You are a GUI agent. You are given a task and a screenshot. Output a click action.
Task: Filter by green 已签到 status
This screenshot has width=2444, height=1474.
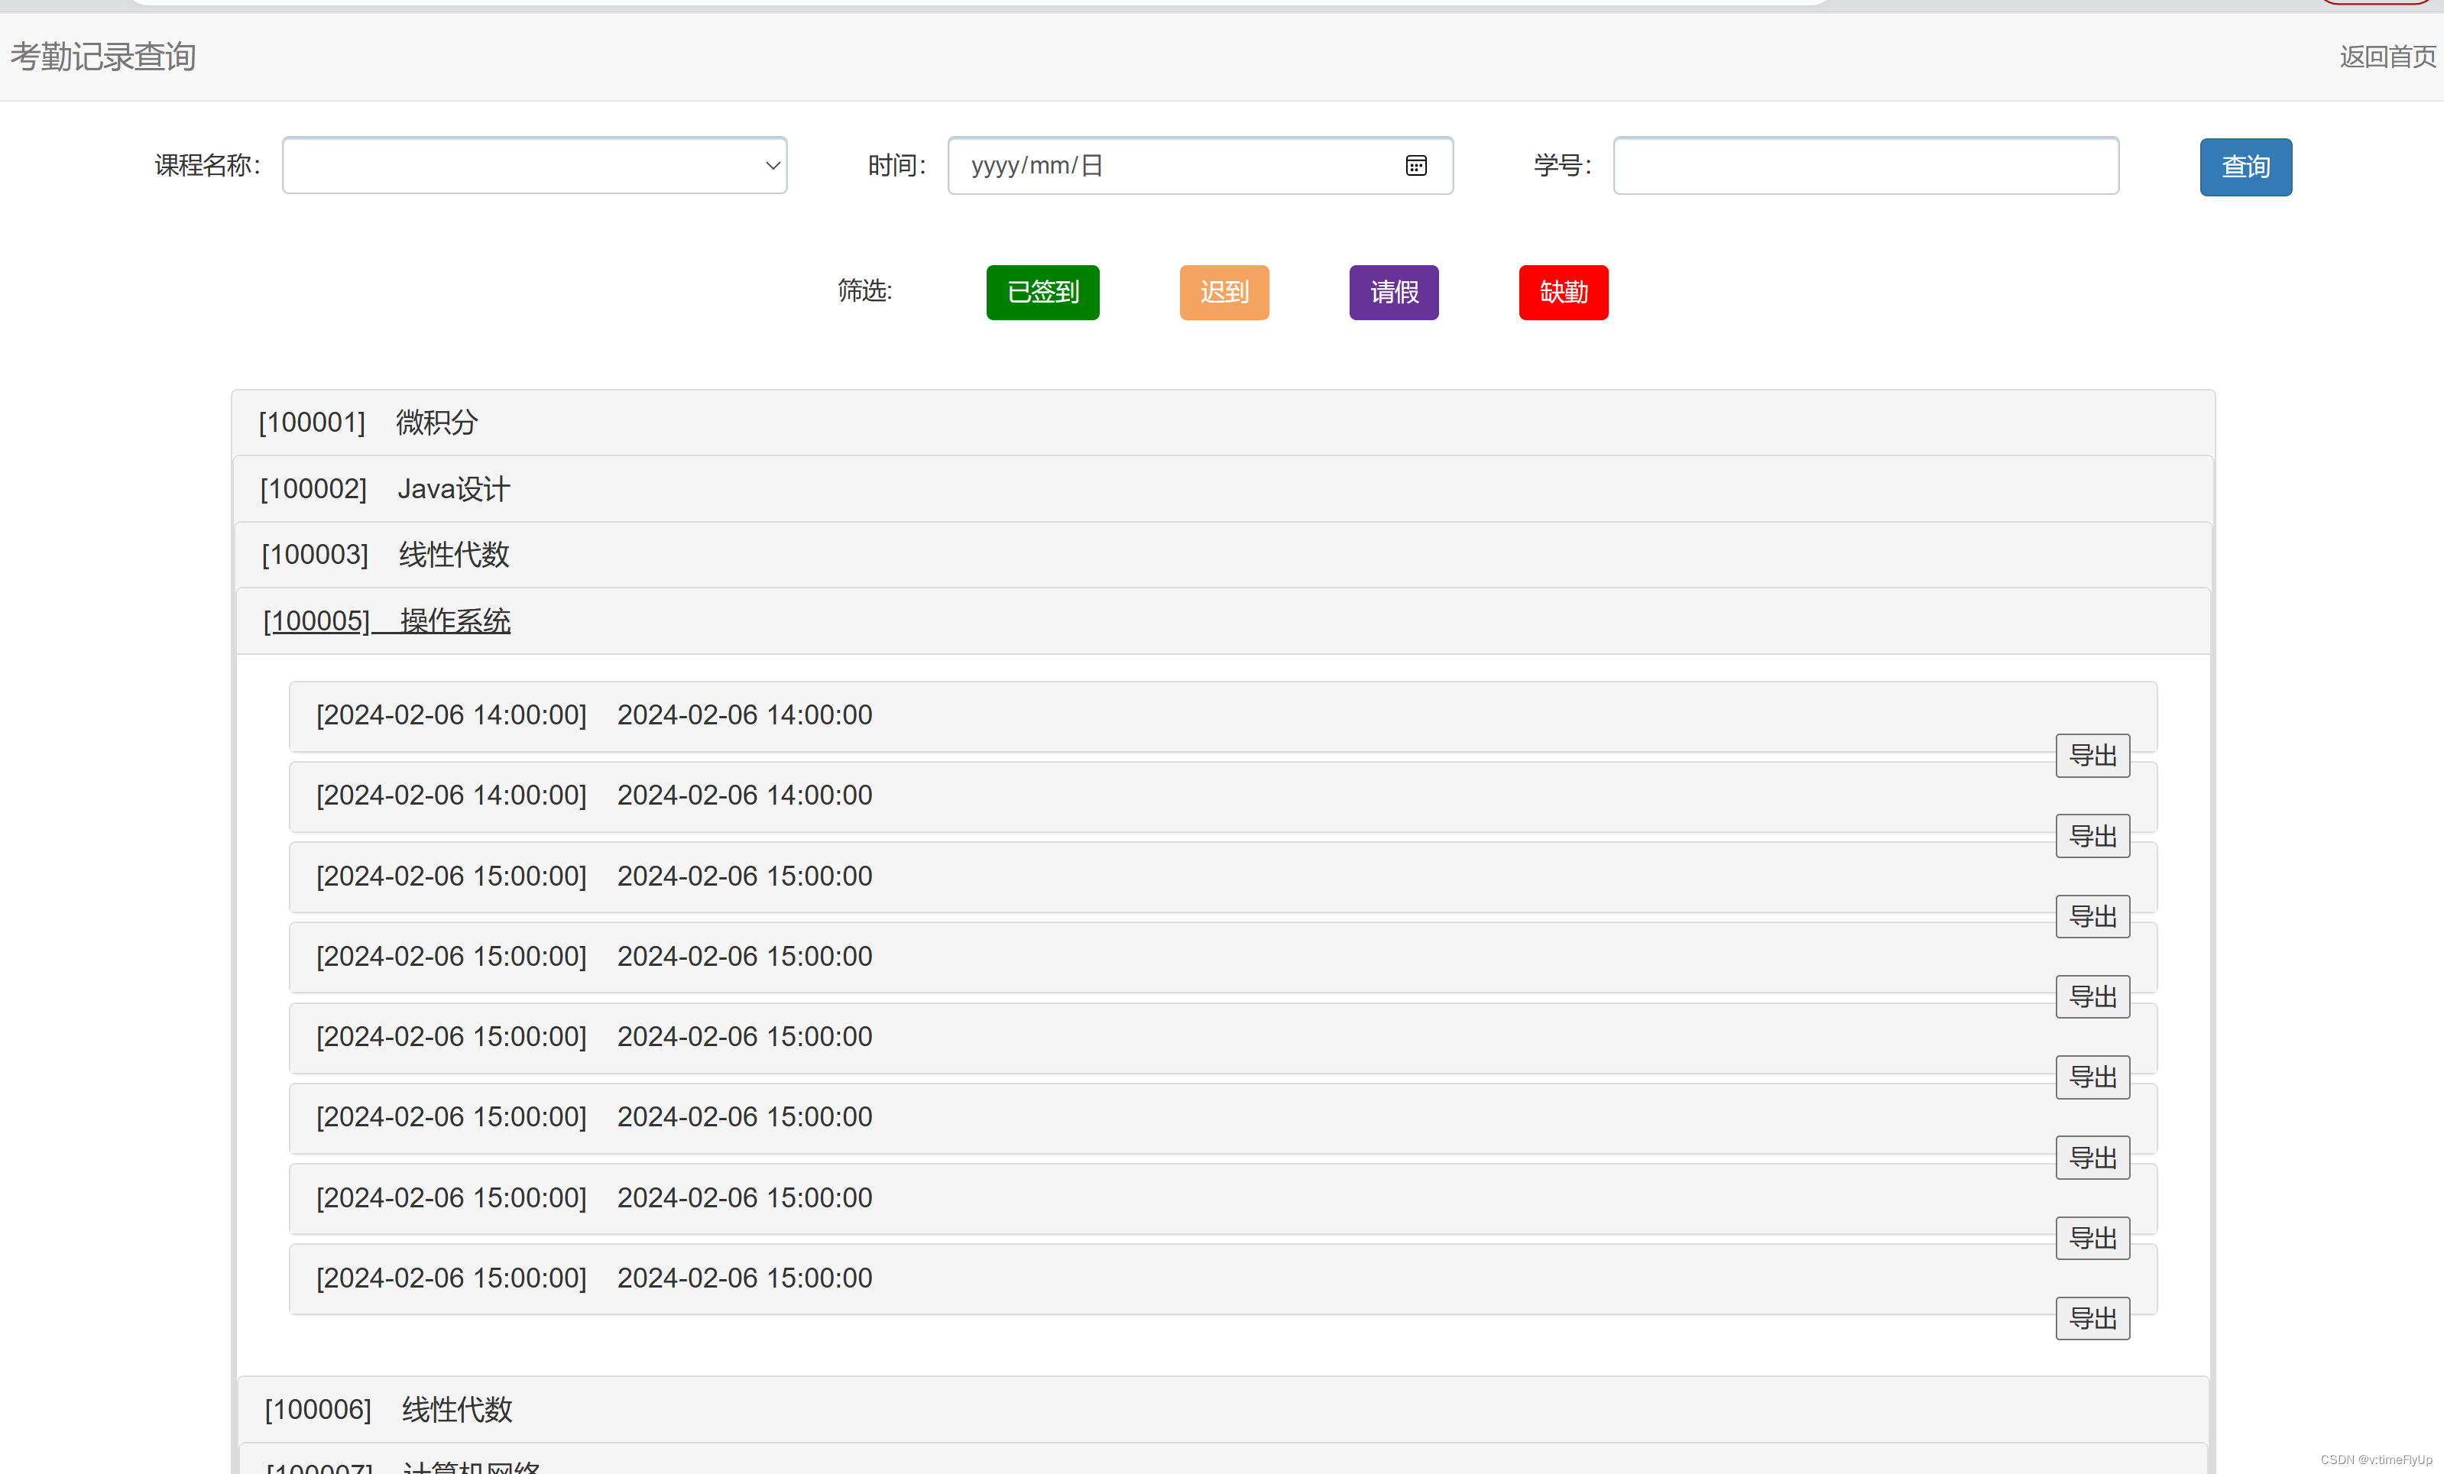point(1042,292)
